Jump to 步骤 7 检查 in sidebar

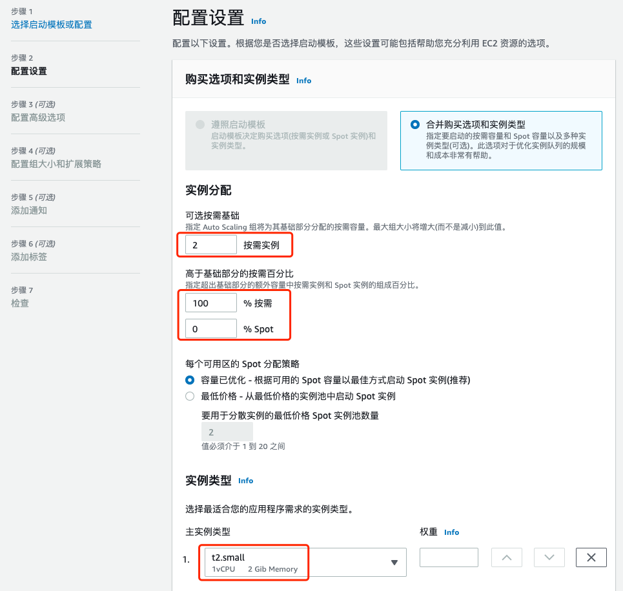click(x=20, y=303)
